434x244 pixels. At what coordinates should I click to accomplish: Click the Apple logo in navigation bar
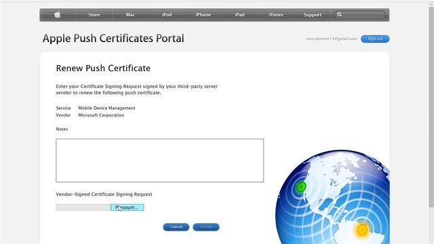click(57, 15)
